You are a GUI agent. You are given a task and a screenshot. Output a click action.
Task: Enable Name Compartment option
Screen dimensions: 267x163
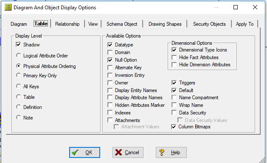coord(174,98)
